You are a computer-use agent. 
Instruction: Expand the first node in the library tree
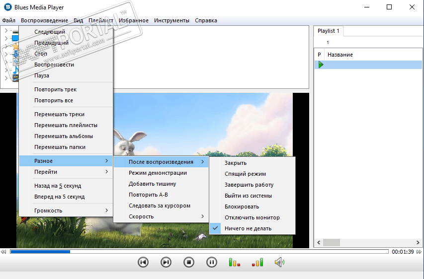6,30
